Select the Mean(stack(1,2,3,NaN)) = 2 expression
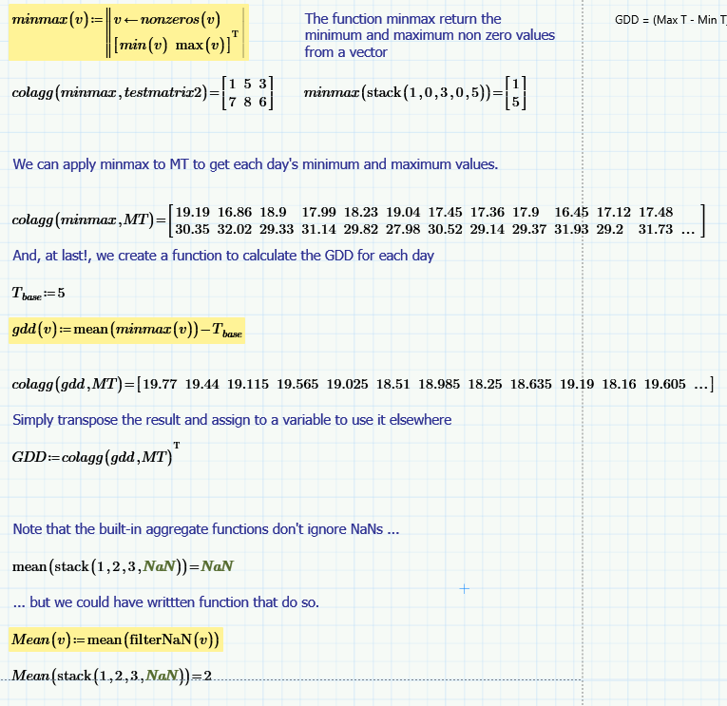The height and width of the screenshot is (706, 727). [x=112, y=676]
